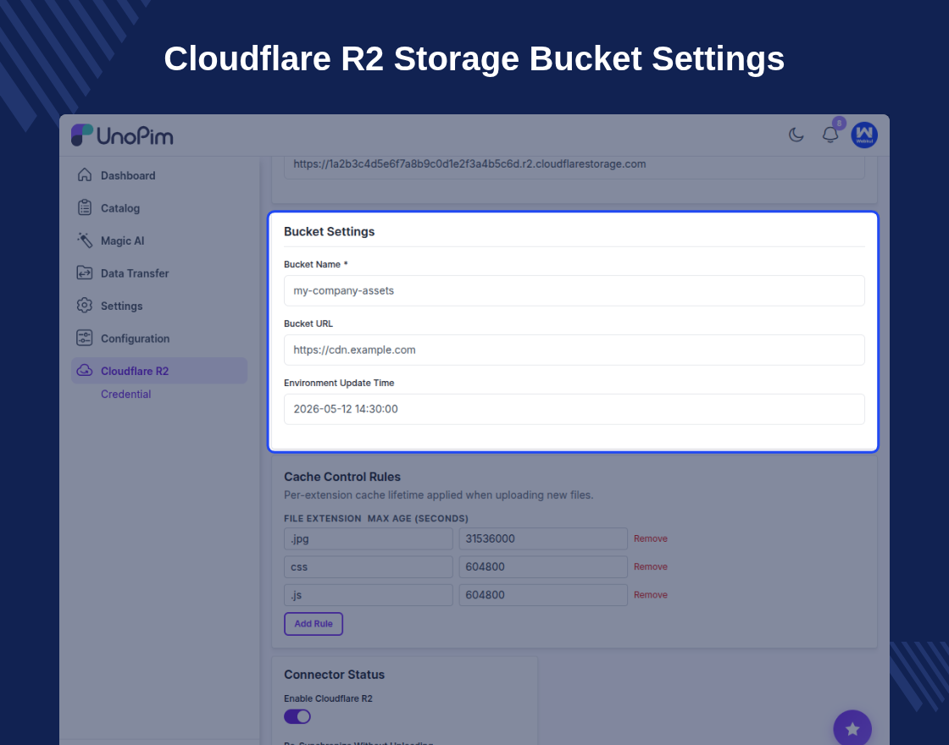Click the css row max age field
The image size is (949, 745).
[x=543, y=567]
